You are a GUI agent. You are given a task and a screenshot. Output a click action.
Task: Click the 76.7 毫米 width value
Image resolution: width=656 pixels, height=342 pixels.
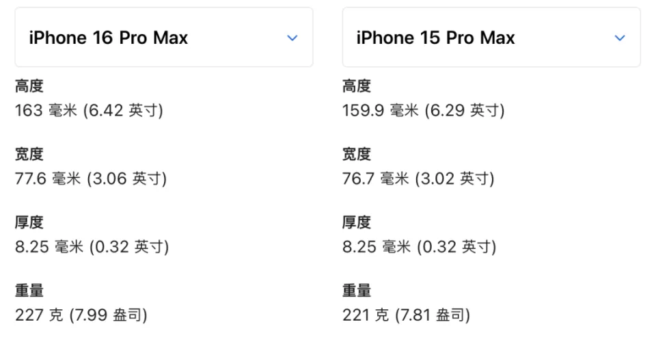point(418,179)
